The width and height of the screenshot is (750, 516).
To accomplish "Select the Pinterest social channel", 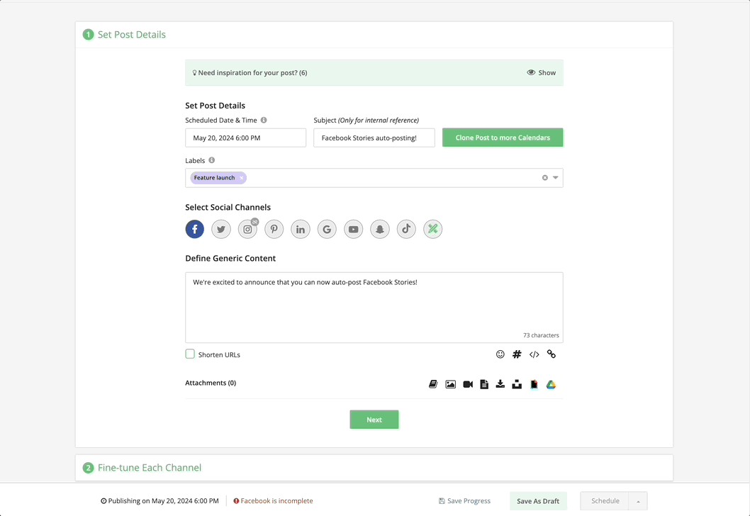I will [x=274, y=229].
